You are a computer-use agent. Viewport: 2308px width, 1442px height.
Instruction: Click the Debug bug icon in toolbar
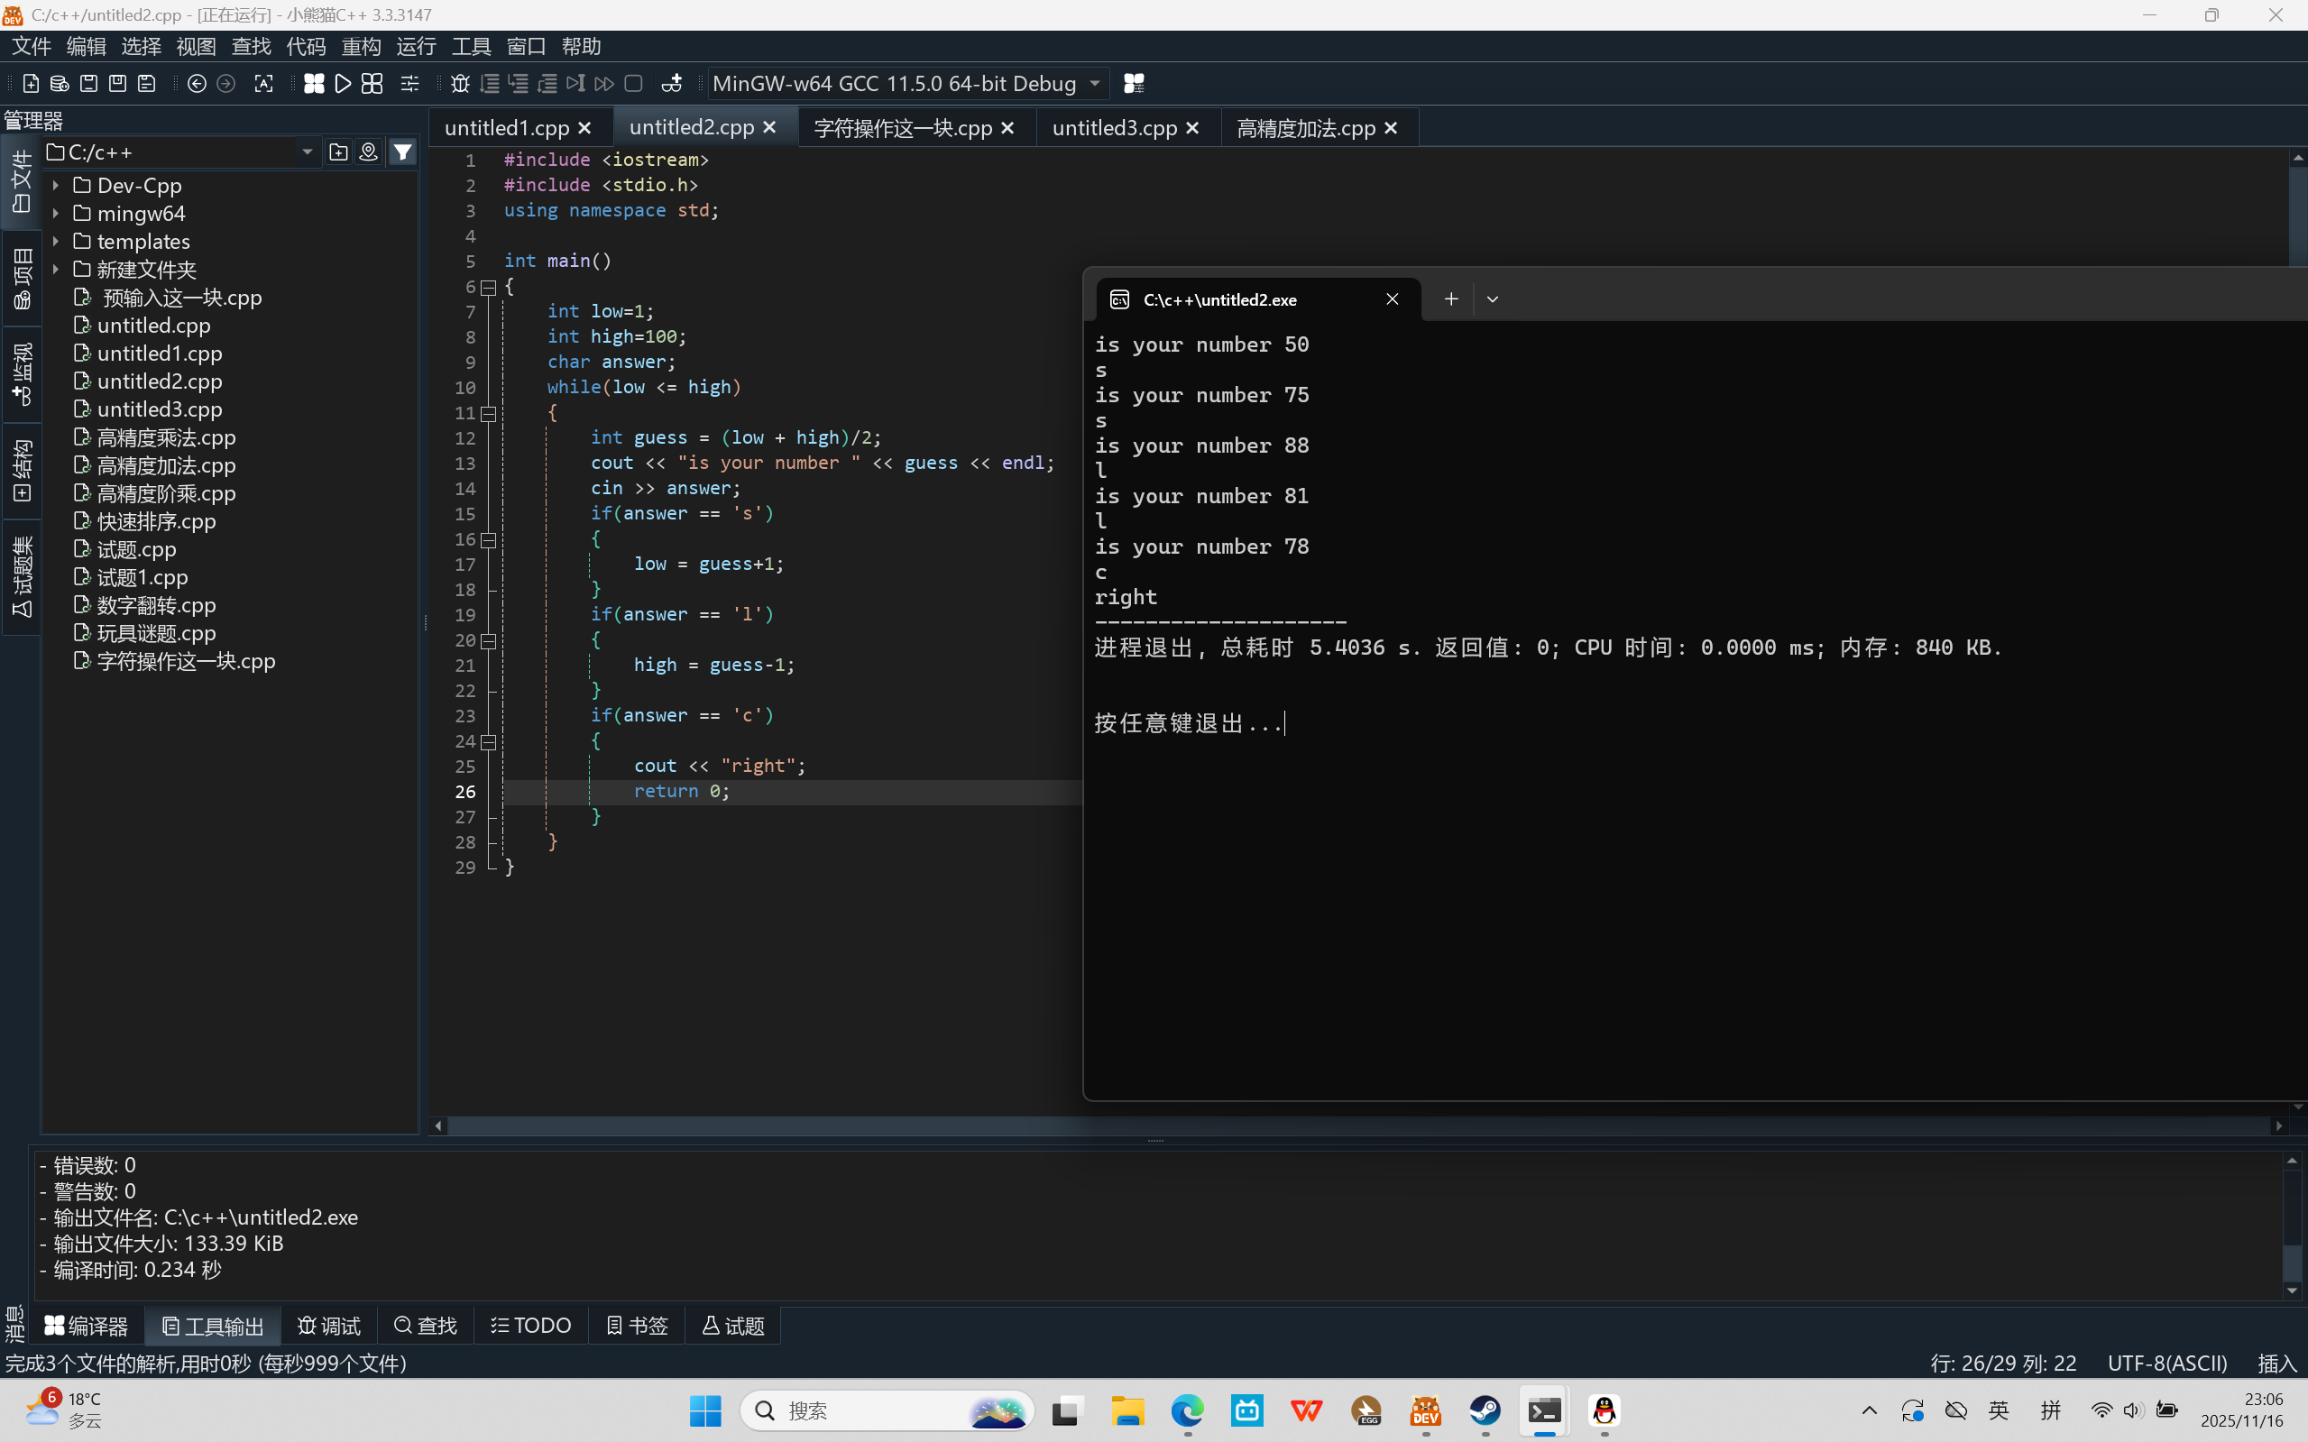tap(460, 84)
